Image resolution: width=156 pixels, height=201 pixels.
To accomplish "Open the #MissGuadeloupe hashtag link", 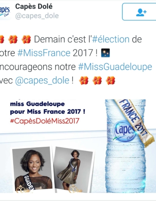I will tap(115, 67).
